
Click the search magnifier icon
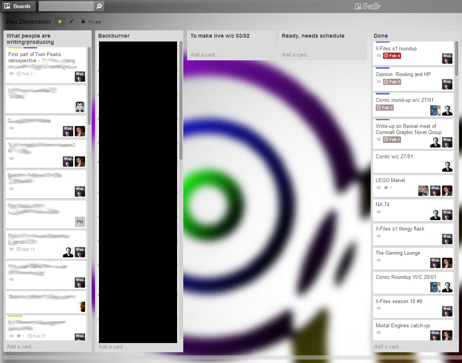pyautogui.click(x=99, y=6)
